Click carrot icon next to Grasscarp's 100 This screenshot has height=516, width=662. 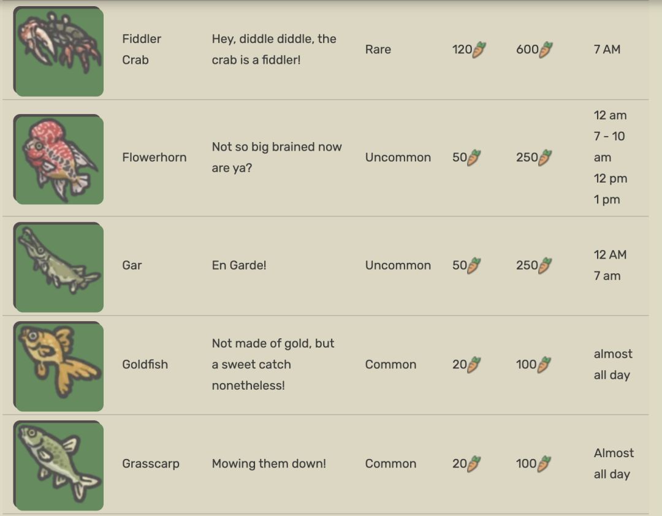544,464
